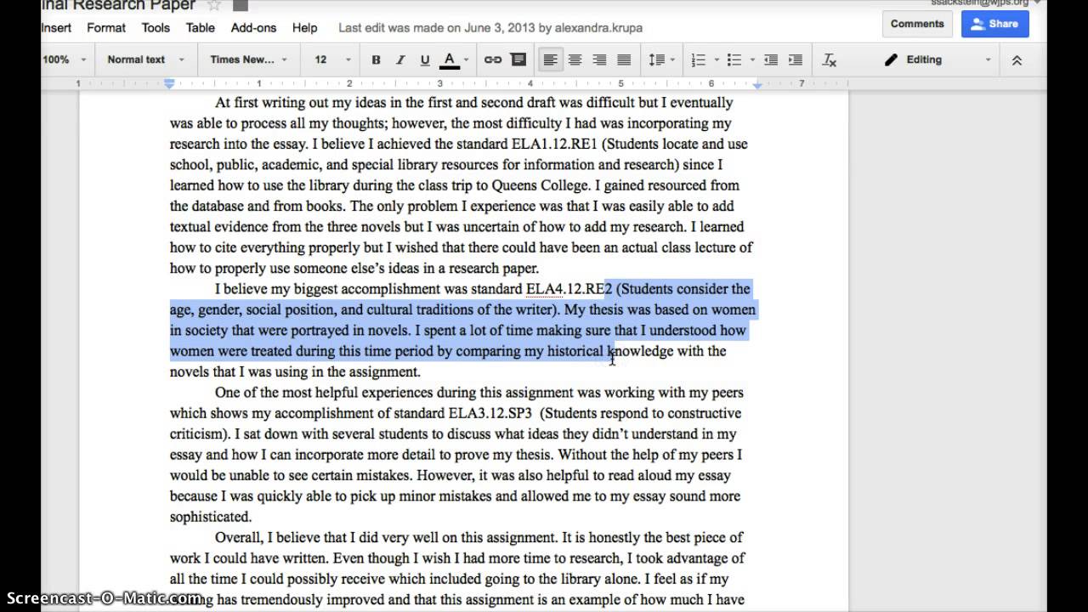Open the last edit revision history link
Screen dimensions: 1088x612
click(490, 27)
